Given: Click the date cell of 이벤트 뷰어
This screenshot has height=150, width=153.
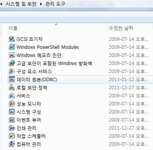Looking at the screenshot, I should coord(128,120).
